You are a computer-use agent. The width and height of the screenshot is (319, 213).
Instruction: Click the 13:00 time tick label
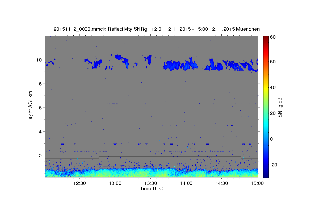(x=115, y=183)
